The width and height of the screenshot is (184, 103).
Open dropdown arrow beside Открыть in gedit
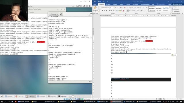(57, 14)
